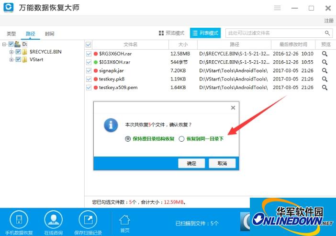336x236 pixels.
Task: Close the confirmation dialog with X
Action: coord(233,108)
